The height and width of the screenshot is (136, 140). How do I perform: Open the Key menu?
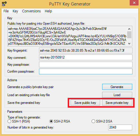click(15, 11)
